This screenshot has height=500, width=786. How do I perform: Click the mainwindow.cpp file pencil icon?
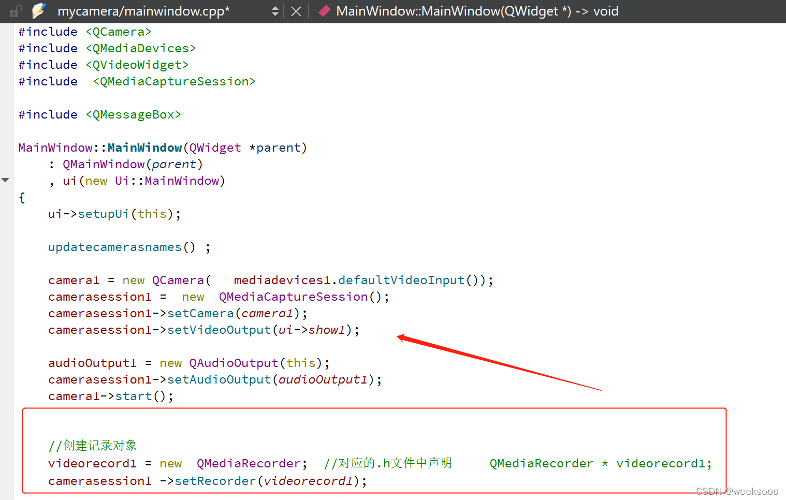tap(39, 10)
